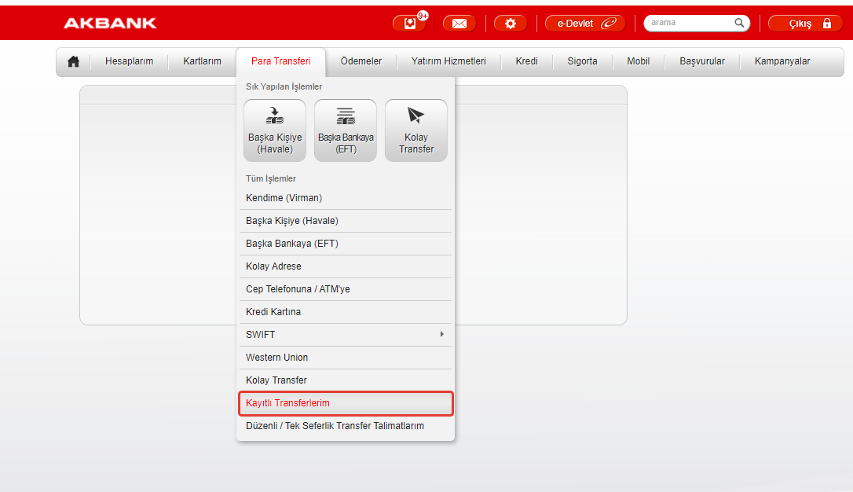Expand the SWIFT submenu arrow

[x=441, y=334]
